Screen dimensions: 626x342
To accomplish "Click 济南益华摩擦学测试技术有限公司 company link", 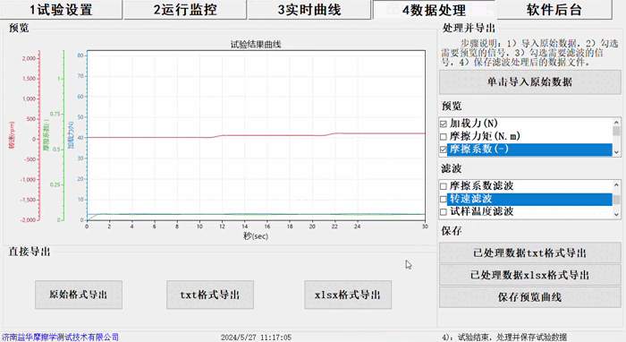I will click(x=60, y=338).
